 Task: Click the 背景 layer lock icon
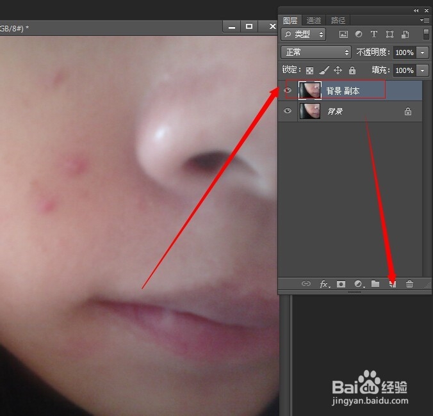[408, 111]
